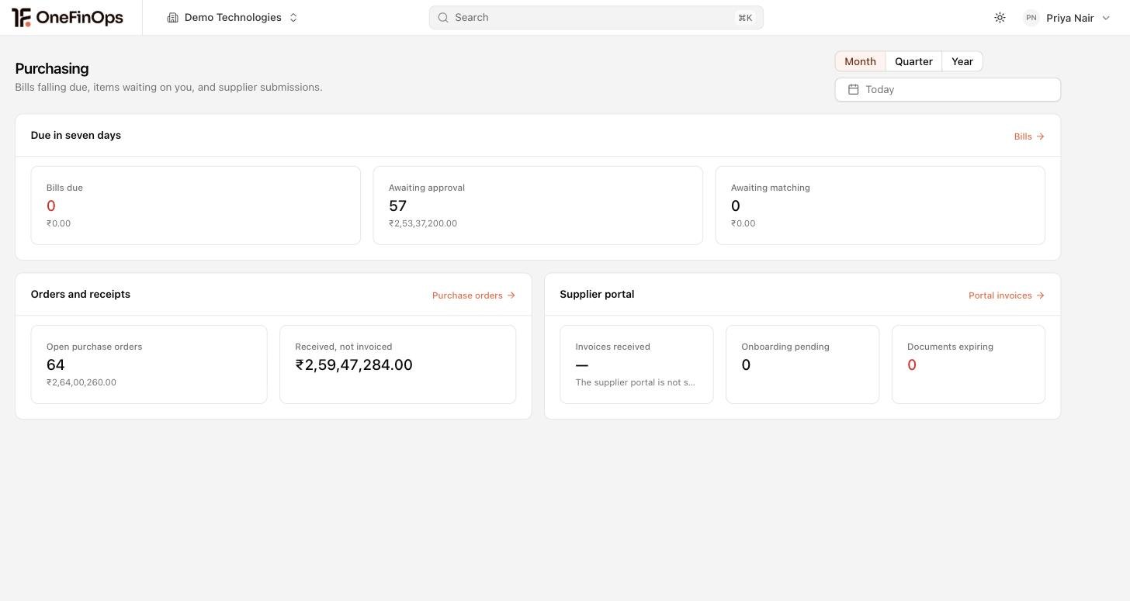
Task: Click the ⌘K shortcut badge
Action: [745, 18]
